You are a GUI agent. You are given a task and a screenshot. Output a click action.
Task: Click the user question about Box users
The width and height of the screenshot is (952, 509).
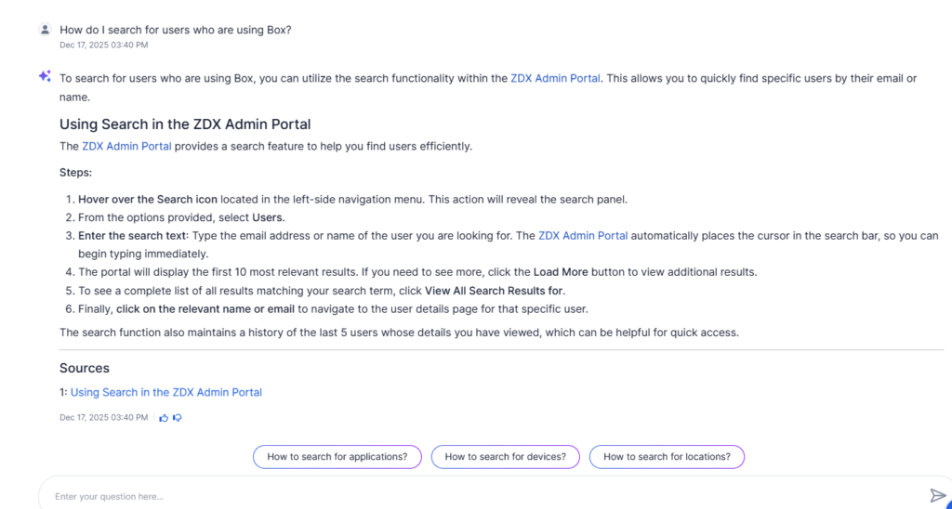click(x=176, y=30)
